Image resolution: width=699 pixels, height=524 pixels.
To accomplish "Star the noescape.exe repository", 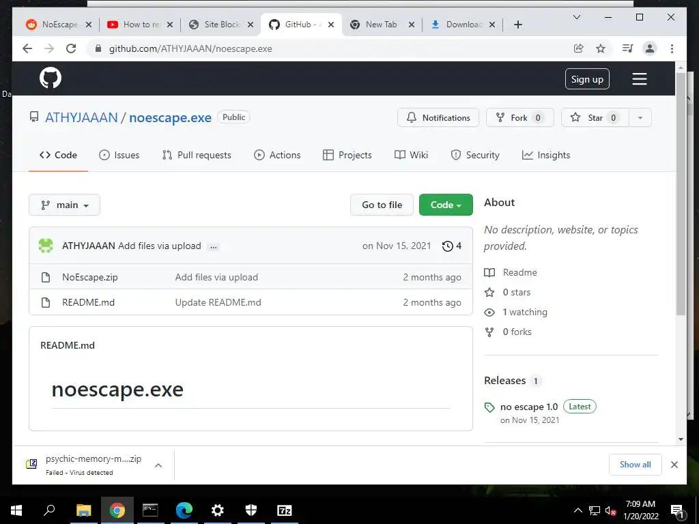I will [x=595, y=117].
